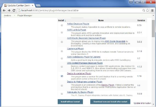156x107 pixels.
Task: Reload the page with the refresh icon
Action: [x=14, y=10]
